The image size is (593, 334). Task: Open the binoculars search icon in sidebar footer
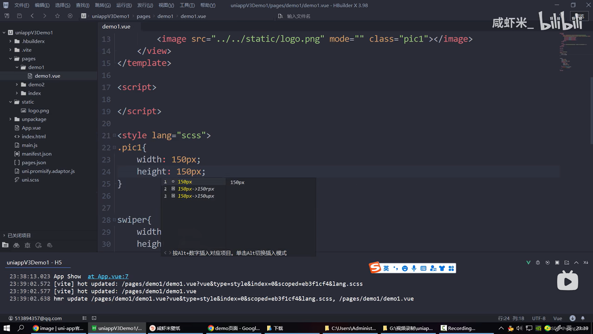pyautogui.click(x=16, y=245)
